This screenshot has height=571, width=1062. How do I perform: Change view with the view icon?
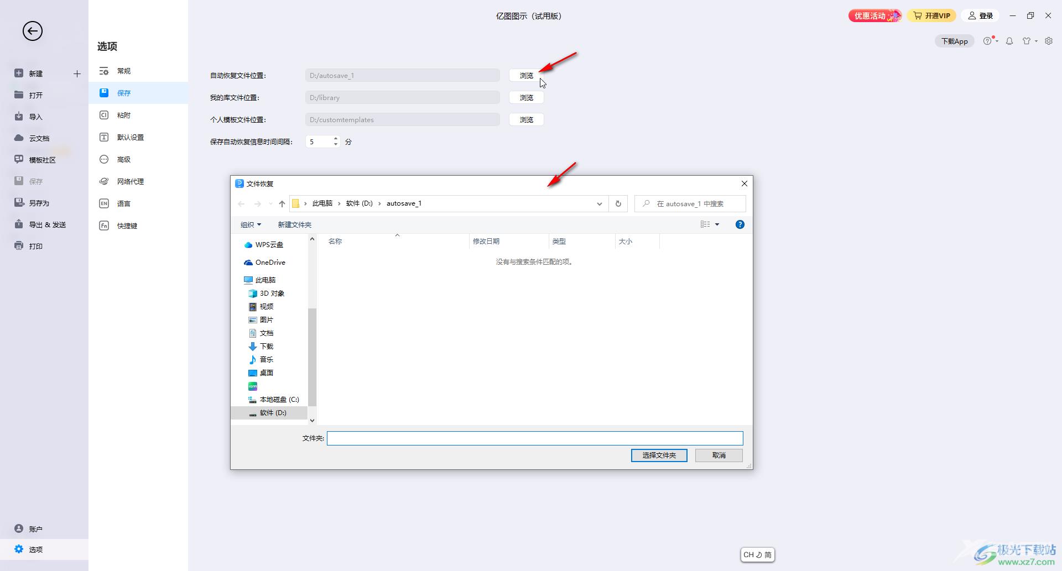click(705, 224)
